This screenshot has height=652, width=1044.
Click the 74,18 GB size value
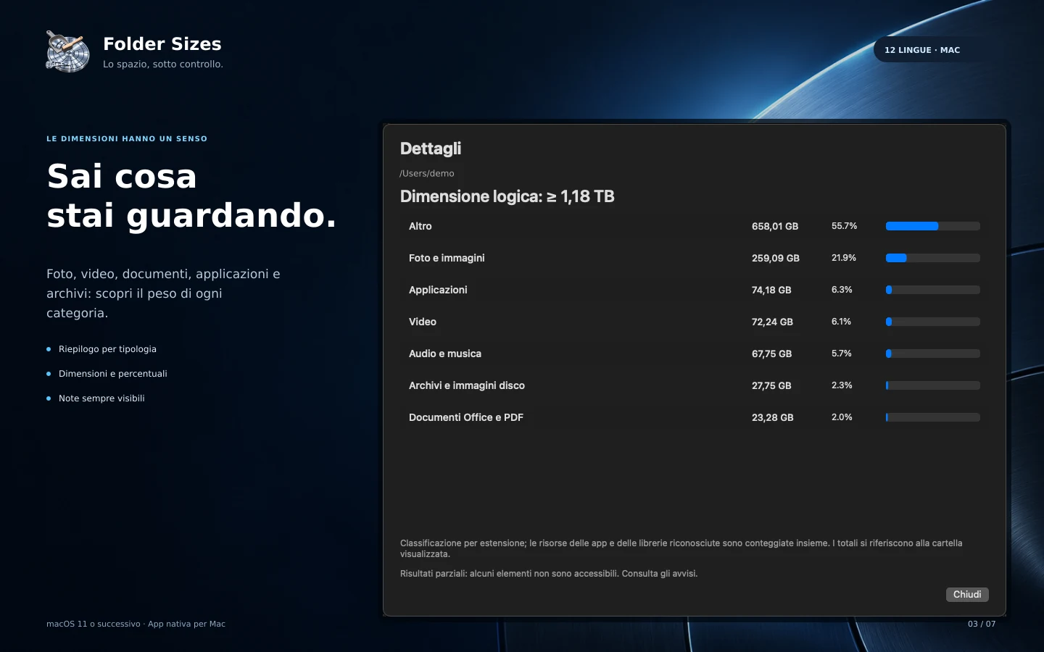tap(771, 290)
